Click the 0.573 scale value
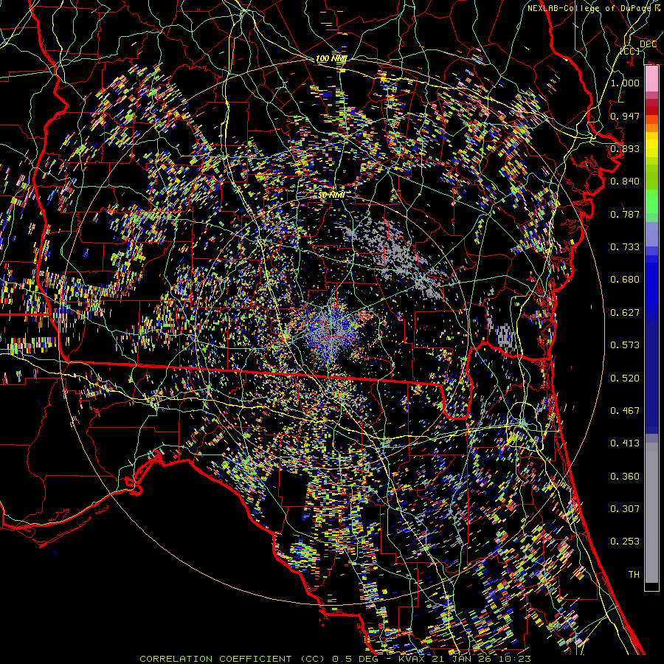The image size is (664, 664). pos(625,345)
